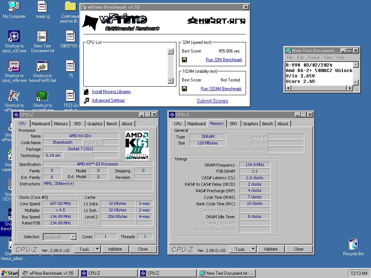Open File menu in New Text Document
The image size is (371, 278).
click(290, 58)
